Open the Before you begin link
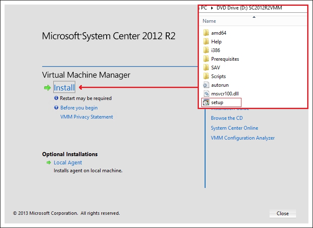 coord(79,108)
